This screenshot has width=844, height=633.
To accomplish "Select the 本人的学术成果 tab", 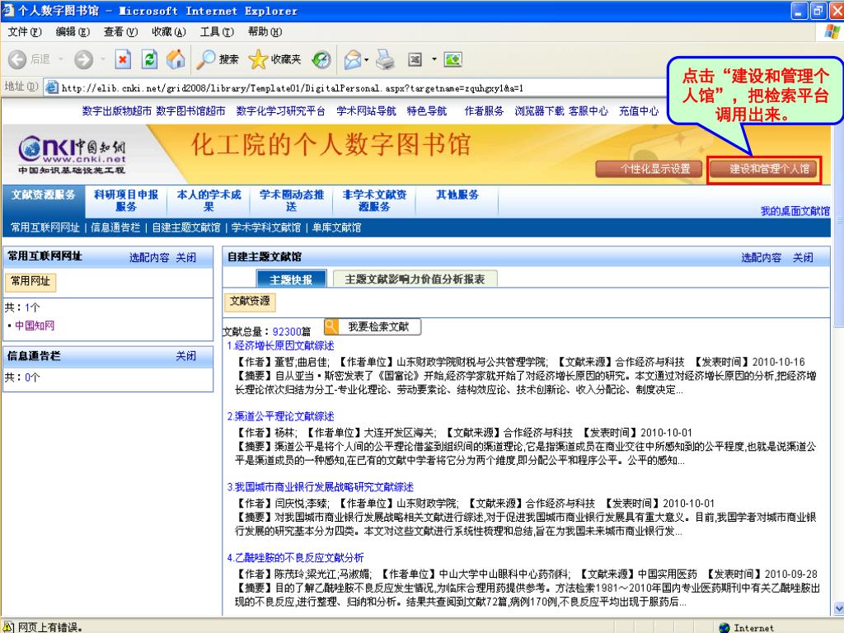I will click(209, 200).
